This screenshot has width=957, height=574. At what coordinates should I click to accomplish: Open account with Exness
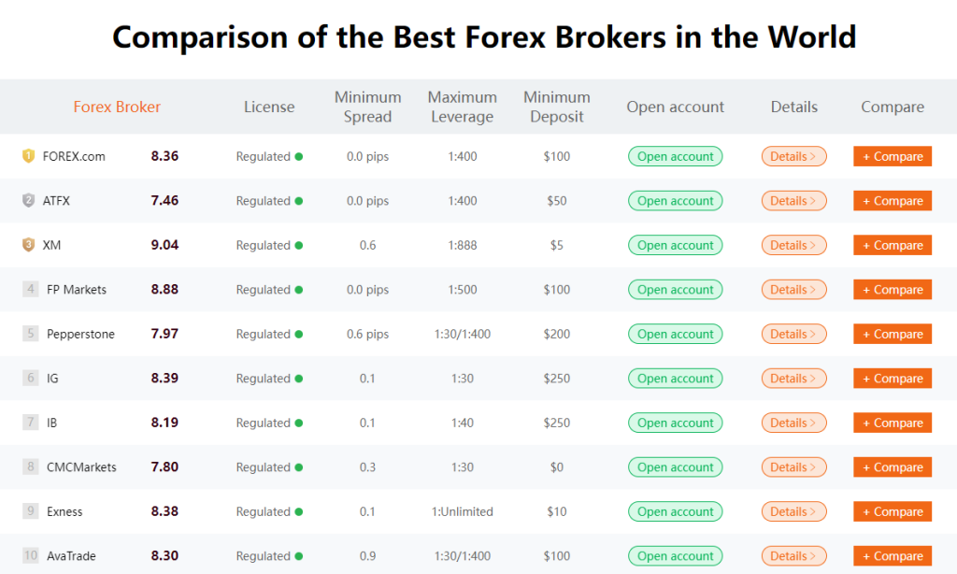pyautogui.click(x=675, y=511)
